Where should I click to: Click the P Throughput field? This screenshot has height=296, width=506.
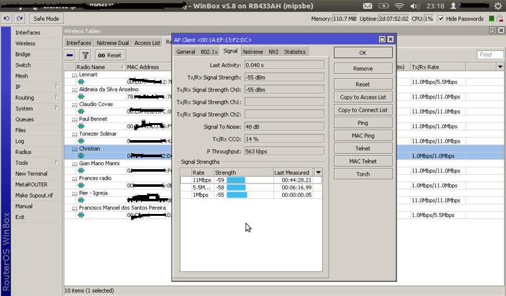pyautogui.click(x=284, y=151)
